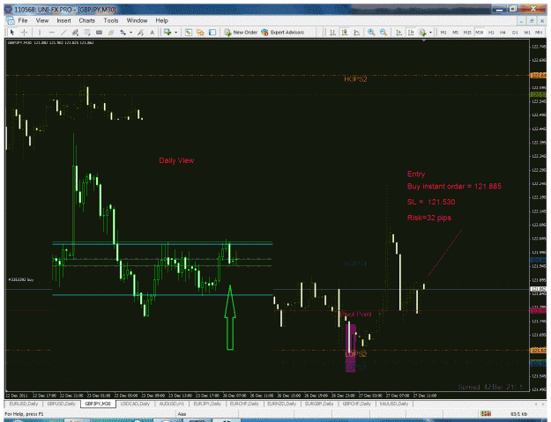Toggle Expert Advisors button
The image size is (551, 422).
tap(282, 33)
